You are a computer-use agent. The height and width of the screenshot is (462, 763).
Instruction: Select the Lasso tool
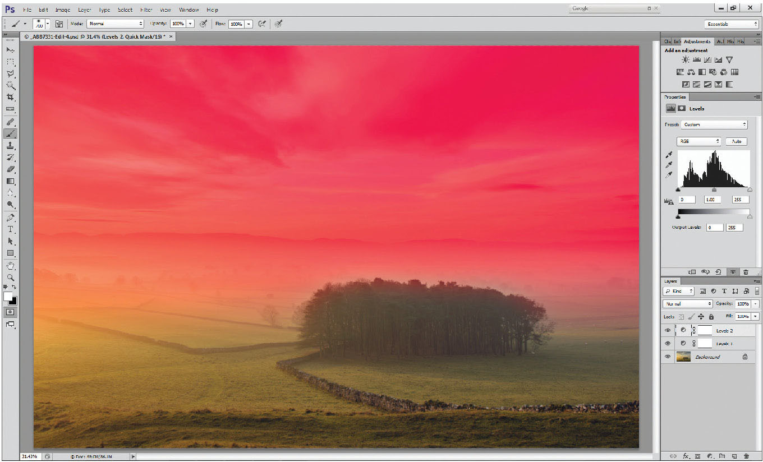point(11,73)
